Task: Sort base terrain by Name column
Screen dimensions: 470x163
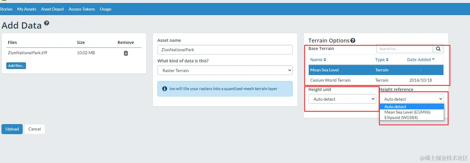Action: pos(318,60)
